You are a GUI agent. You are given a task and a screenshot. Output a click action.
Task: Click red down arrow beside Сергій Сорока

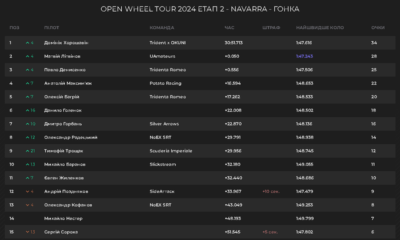pos(27,232)
